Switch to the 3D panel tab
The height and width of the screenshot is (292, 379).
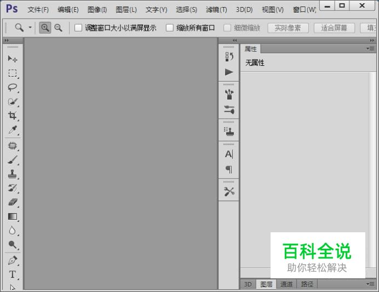[x=248, y=284]
